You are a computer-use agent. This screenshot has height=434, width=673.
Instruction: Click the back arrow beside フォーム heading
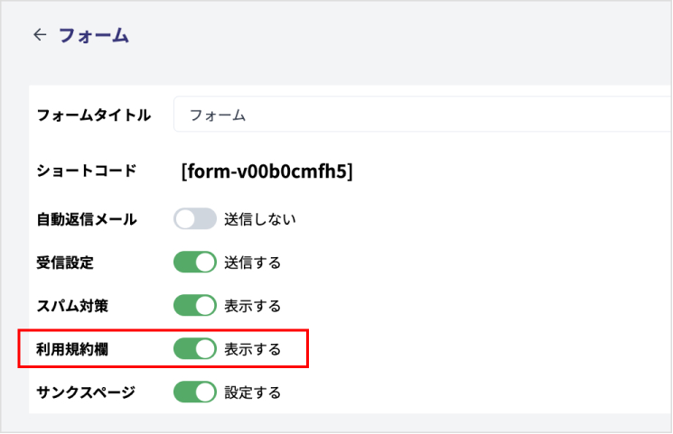(x=39, y=35)
